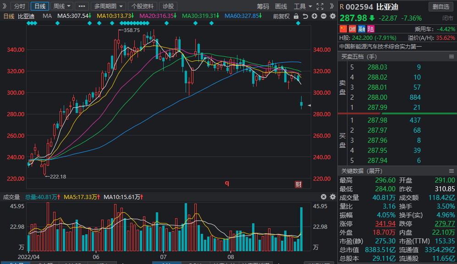The width and height of the screenshot is (457, 264).
Task: Click the CNY currency badge
Action: click(x=352, y=29)
